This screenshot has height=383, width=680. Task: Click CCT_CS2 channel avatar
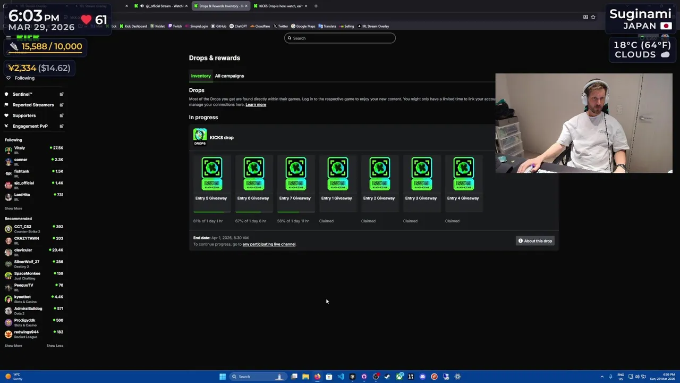coord(8,229)
